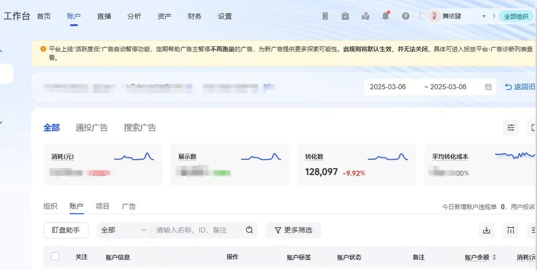537x270 pixels.
Task: Click the 操作 column header
Action: click(x=232, y=257)
